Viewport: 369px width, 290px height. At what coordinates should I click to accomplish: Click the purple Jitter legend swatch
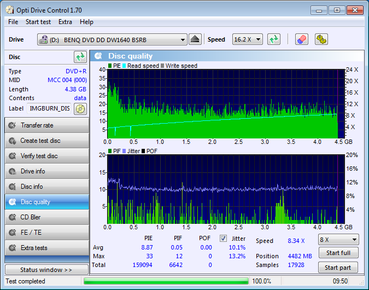coord(124,151)
